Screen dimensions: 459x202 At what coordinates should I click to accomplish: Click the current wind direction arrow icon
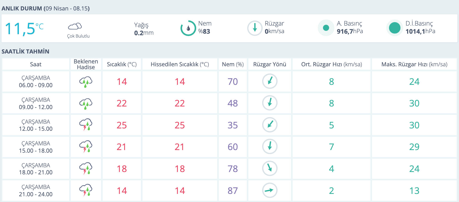coord(255,28)
